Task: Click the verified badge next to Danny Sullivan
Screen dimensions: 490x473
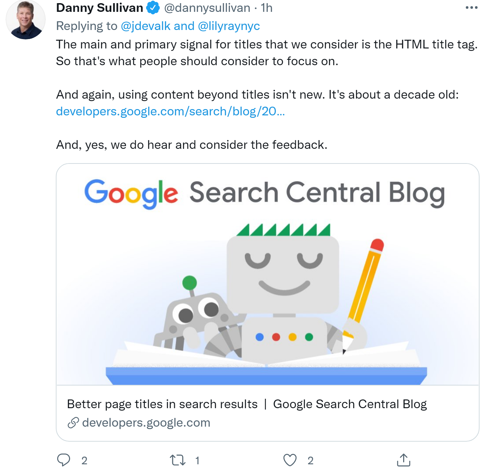Action: click(152, 8)
